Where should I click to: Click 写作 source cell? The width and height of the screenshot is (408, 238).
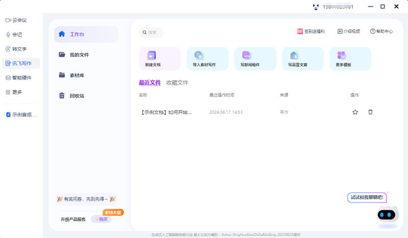(284, 112)
